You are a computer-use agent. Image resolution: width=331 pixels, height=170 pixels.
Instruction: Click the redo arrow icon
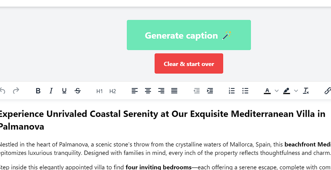(x=16, y=91)
